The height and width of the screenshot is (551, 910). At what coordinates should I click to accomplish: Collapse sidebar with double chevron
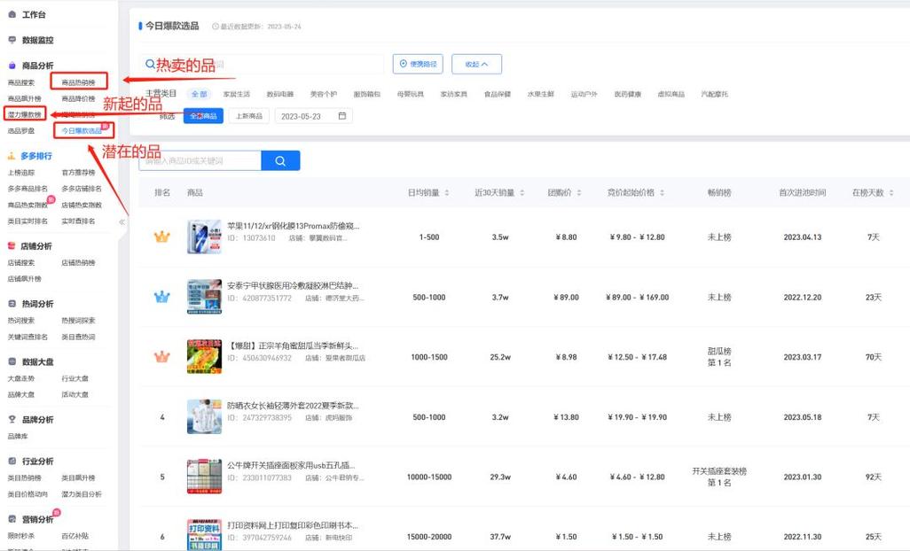(x=122, y=222)
